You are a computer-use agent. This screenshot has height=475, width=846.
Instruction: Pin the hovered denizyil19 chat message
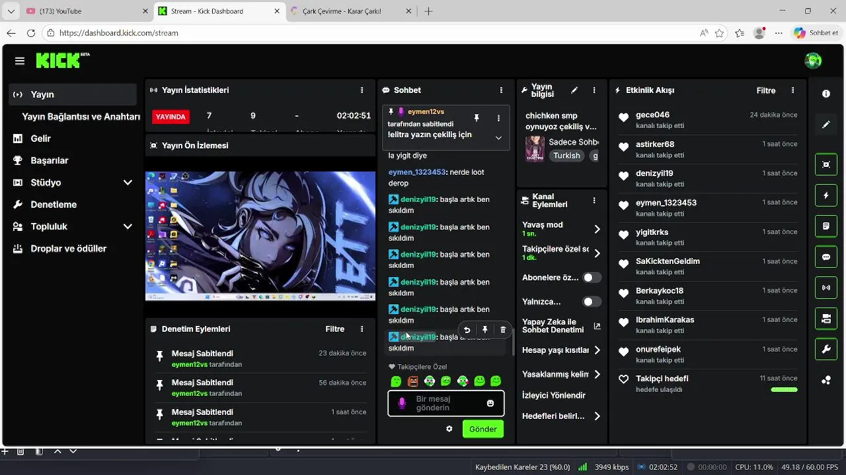484,330
